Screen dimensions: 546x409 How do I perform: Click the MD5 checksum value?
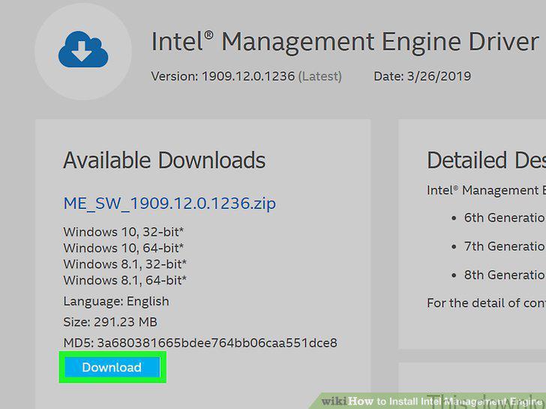(217, 342)
